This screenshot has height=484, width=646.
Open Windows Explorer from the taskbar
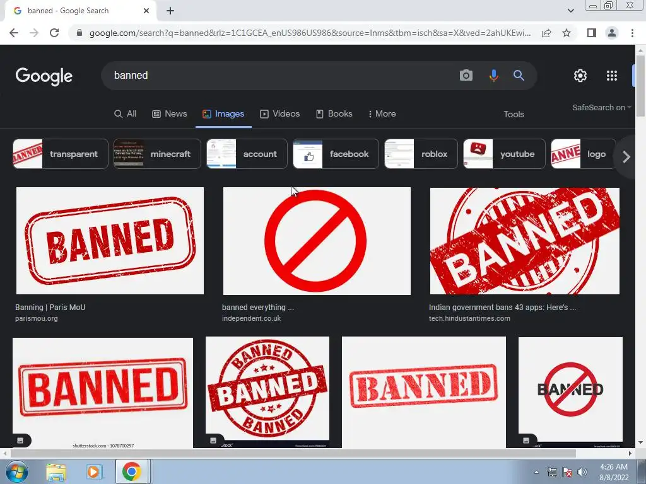(x=56, y=472)
